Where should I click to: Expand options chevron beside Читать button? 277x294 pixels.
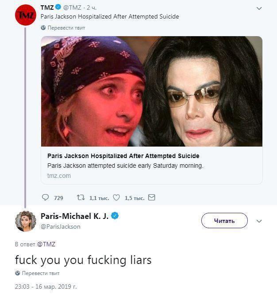pos(259,221)
